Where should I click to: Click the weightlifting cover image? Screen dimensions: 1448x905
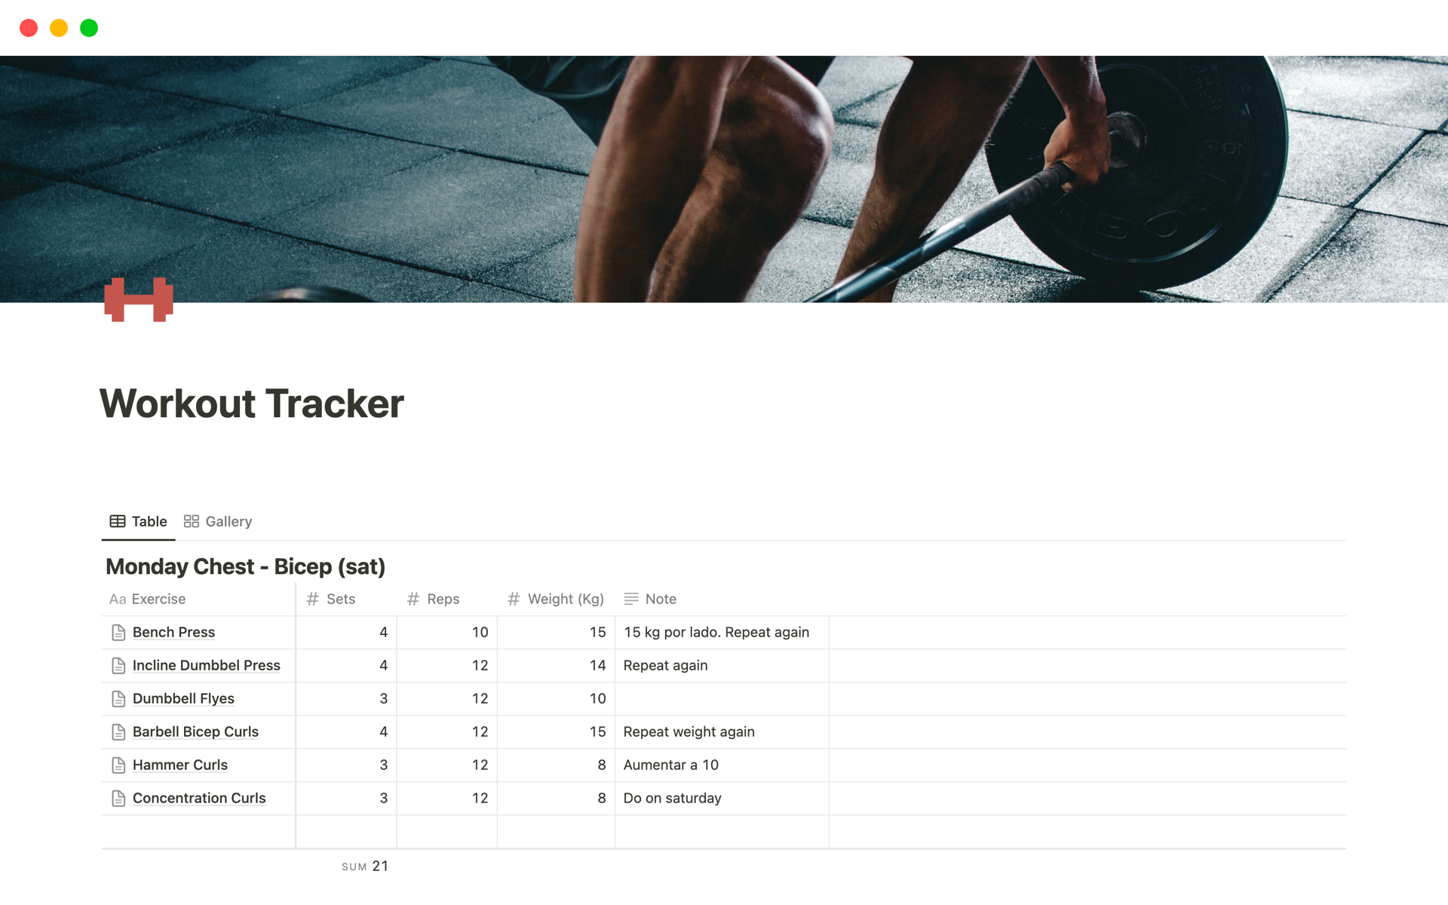pos(724,179)
